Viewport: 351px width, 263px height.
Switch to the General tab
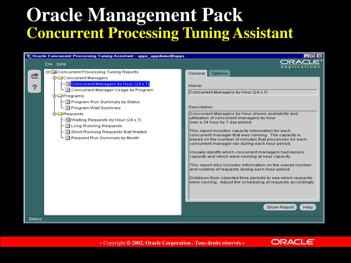coord(196,73)
